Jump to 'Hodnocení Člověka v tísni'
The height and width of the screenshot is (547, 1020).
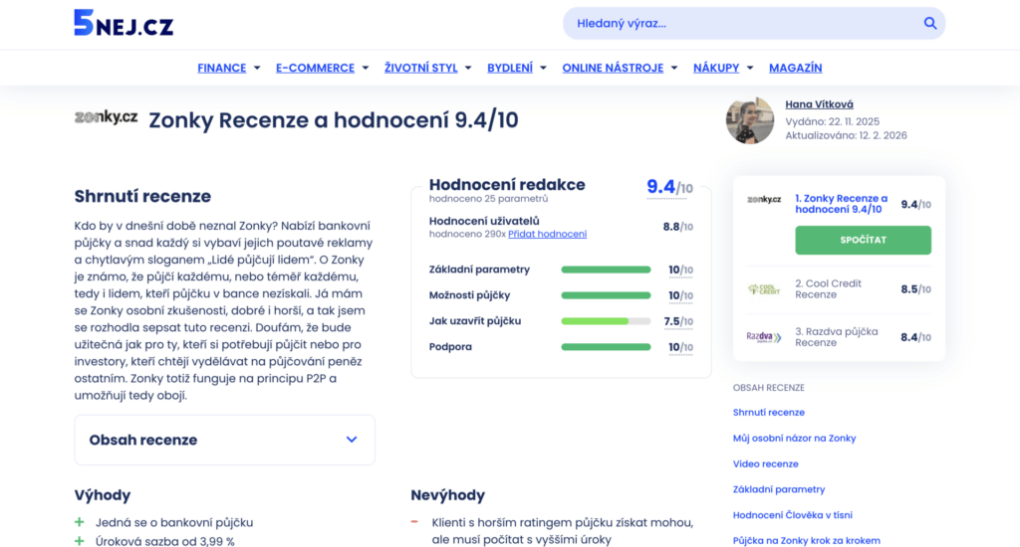(x=792, y=515)
